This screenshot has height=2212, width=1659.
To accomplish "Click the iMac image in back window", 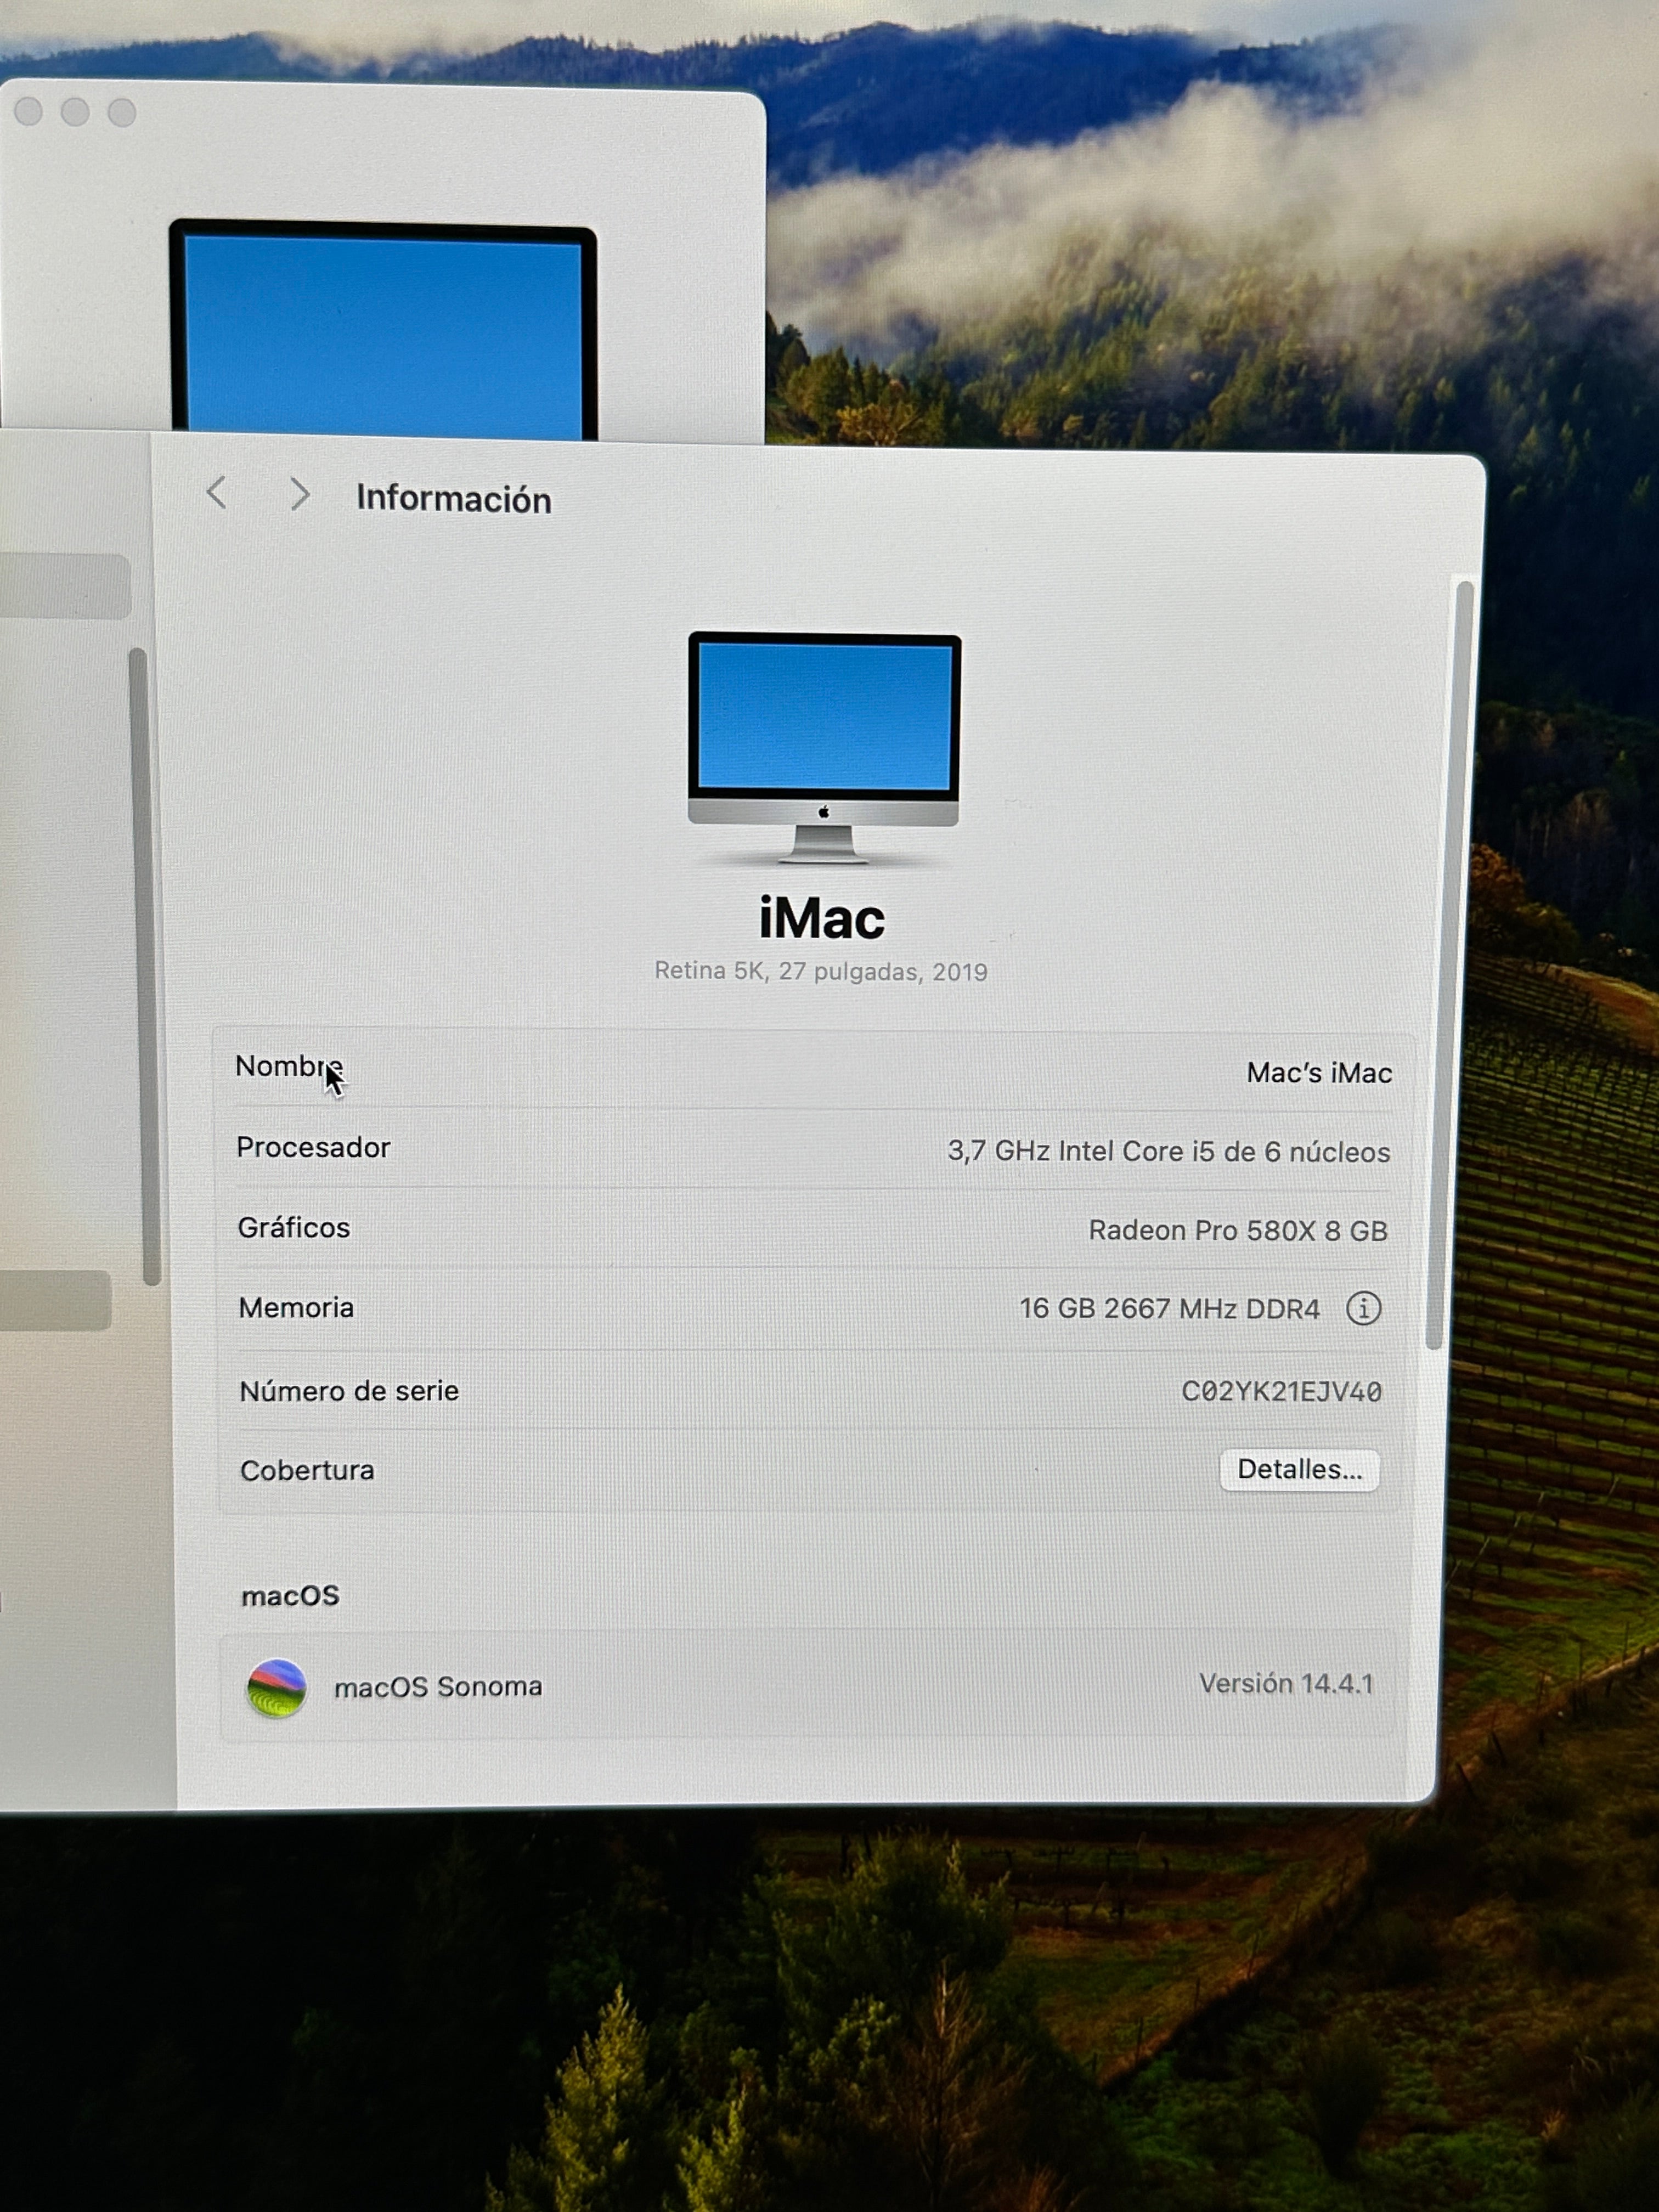I will (x=384, y=330).
